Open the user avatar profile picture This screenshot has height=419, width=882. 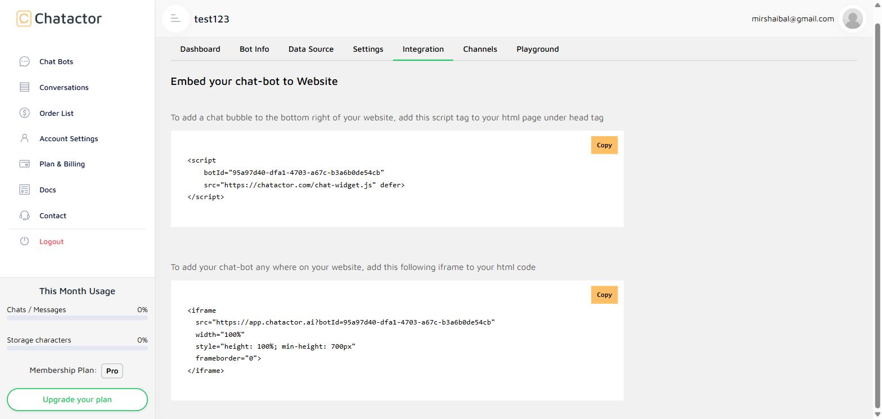[x=852, y=19]
